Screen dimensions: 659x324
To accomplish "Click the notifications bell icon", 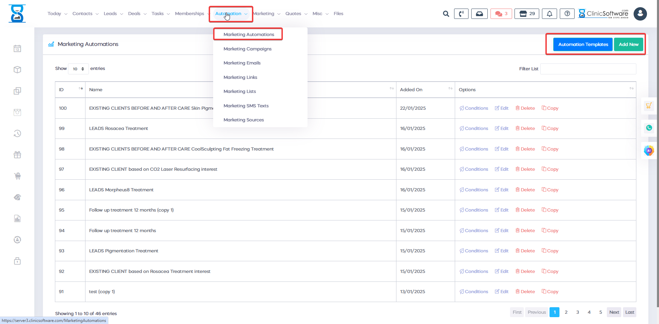I will [x=549, y=14].
